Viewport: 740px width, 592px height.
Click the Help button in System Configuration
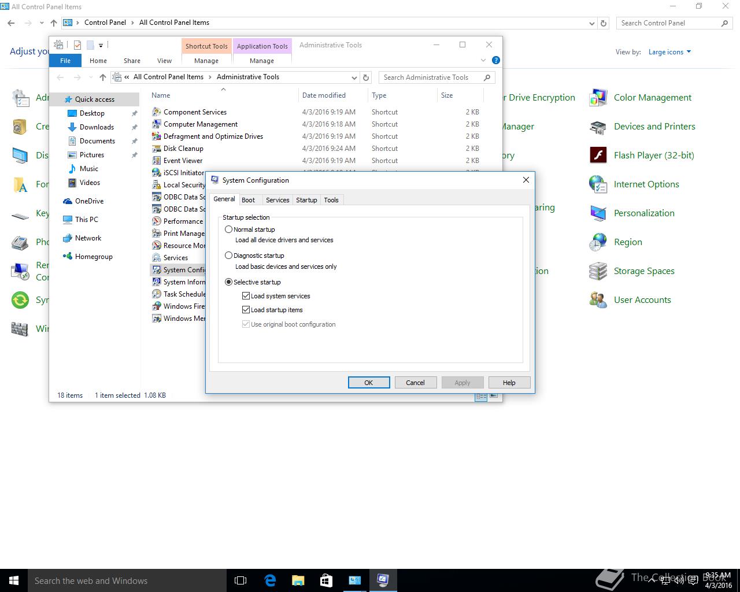(509, 383)
